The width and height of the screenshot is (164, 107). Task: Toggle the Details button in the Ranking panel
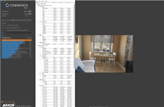[x=31, y=38]
